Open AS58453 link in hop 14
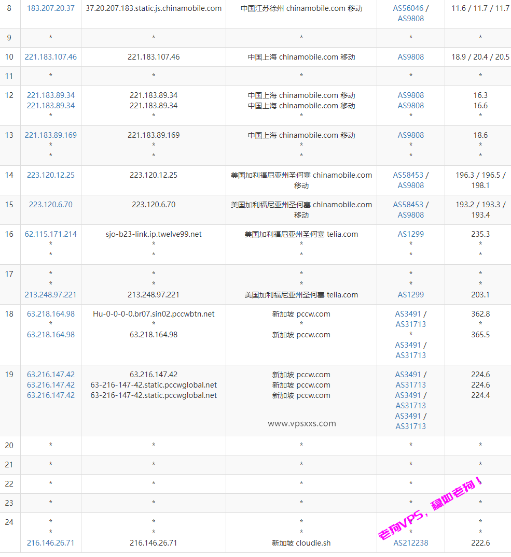Screen dimensions: 511x557 [408, 175]
